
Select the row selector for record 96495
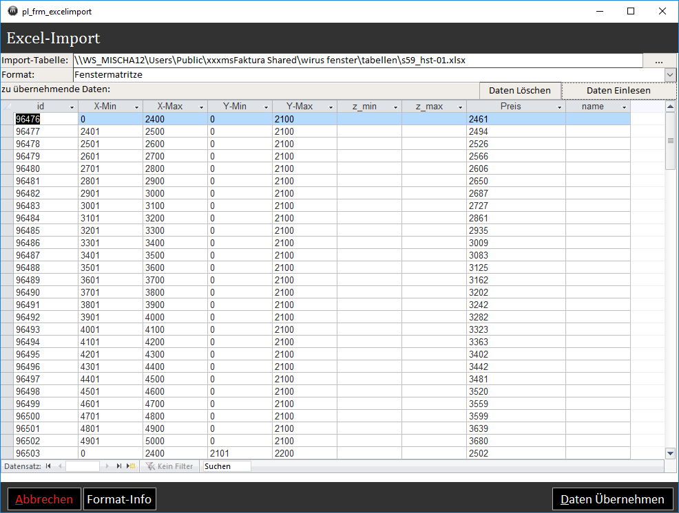(x=7, y=354)
